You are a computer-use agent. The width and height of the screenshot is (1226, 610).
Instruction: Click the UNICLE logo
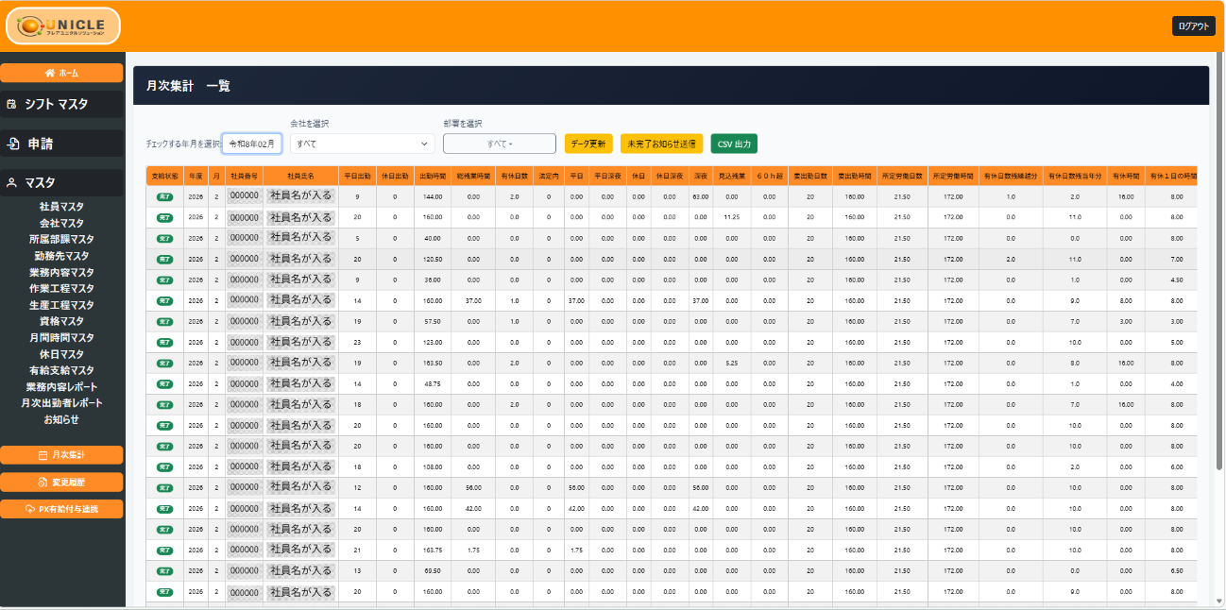63,26
